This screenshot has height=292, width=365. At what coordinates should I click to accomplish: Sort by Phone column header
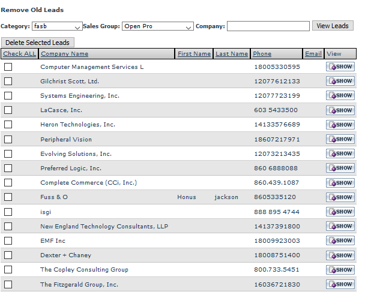click(262, 54)
